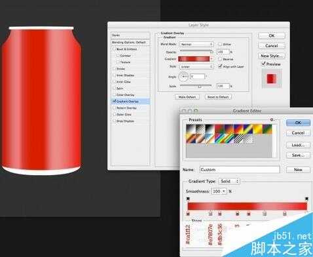Open the Inner Glow effect settings
This screenshot has width=313, height=257.
(124, 82)
